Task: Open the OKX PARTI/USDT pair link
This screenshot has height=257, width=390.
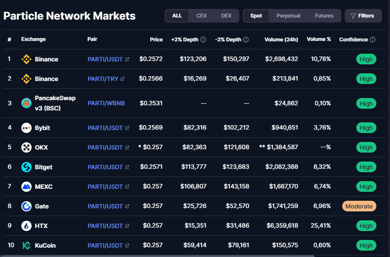Action: coord(105,147)
